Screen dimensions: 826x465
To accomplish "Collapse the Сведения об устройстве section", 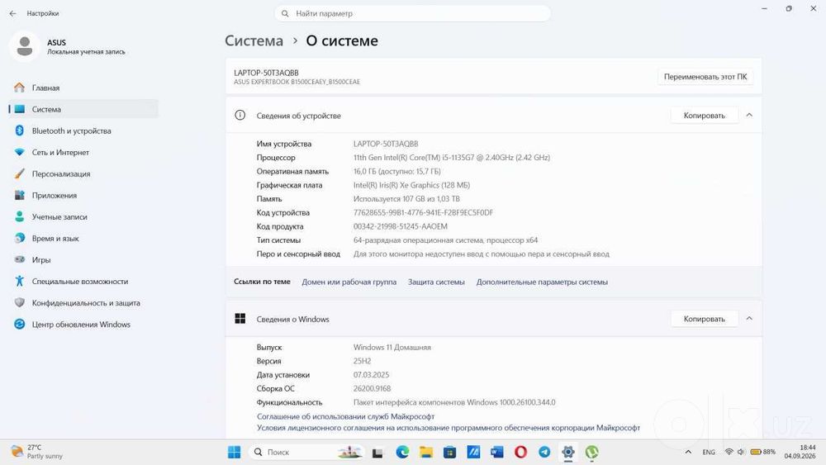I will [749, 115].
